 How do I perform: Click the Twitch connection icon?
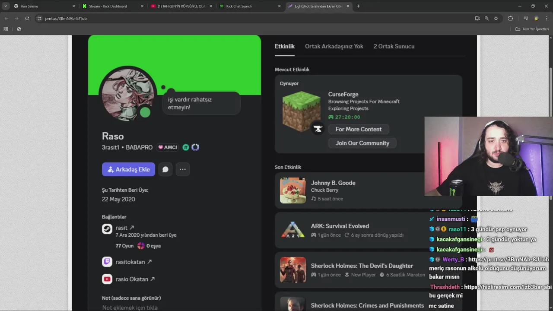pyautogui.click(x=107, y=262)
